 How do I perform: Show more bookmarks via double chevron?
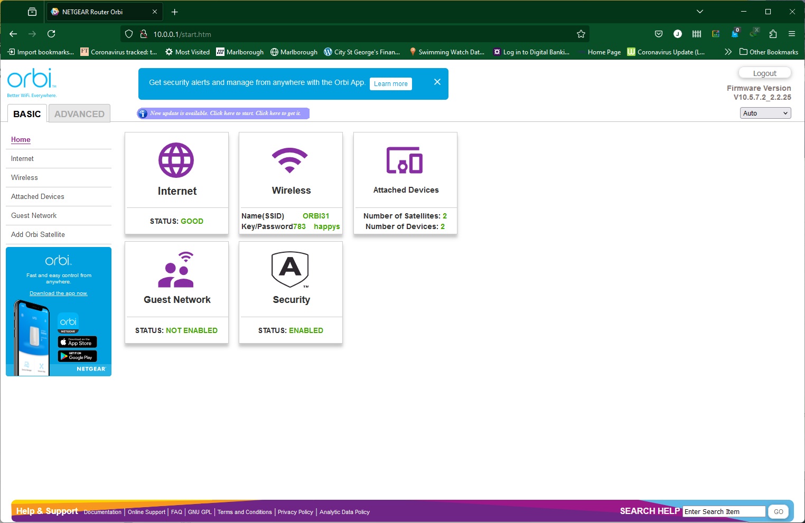click(x=728, y=52)
